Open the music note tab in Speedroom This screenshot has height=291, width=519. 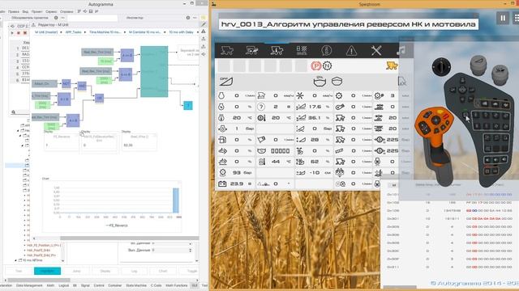(x=401, y=51)
